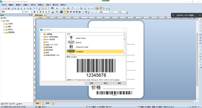
Task: Toggle Underline text formatting
Action: (x=40, y=12)
